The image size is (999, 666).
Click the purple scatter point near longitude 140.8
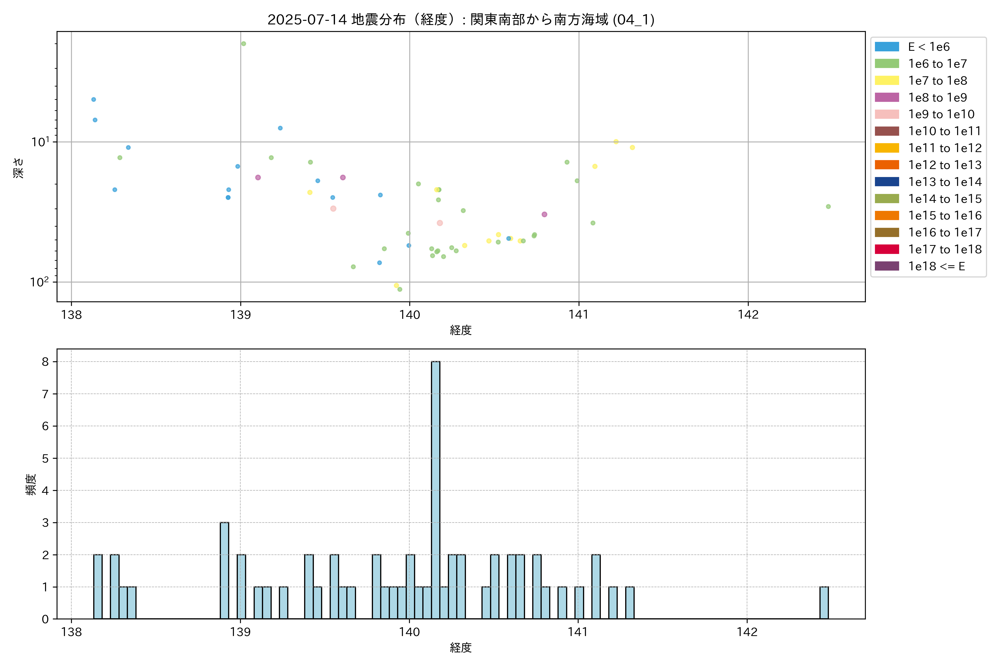(x=544, y=215)
